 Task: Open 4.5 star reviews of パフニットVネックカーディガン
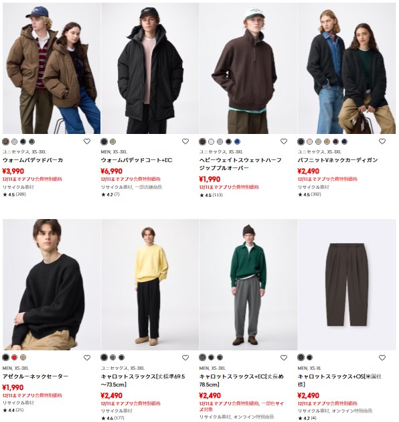(x=309, y=194)
